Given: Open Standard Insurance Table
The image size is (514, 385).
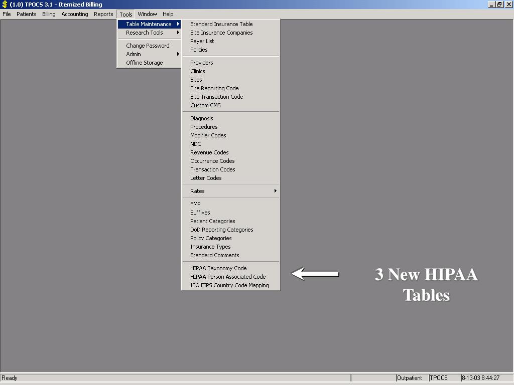Looking at the screenshot, I should (x=231, y=24).
